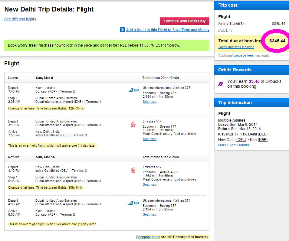Screen dimensions: 289x241
Task: Open Add a Hotel to this Flight link
Action: click(x=168, y=30)
